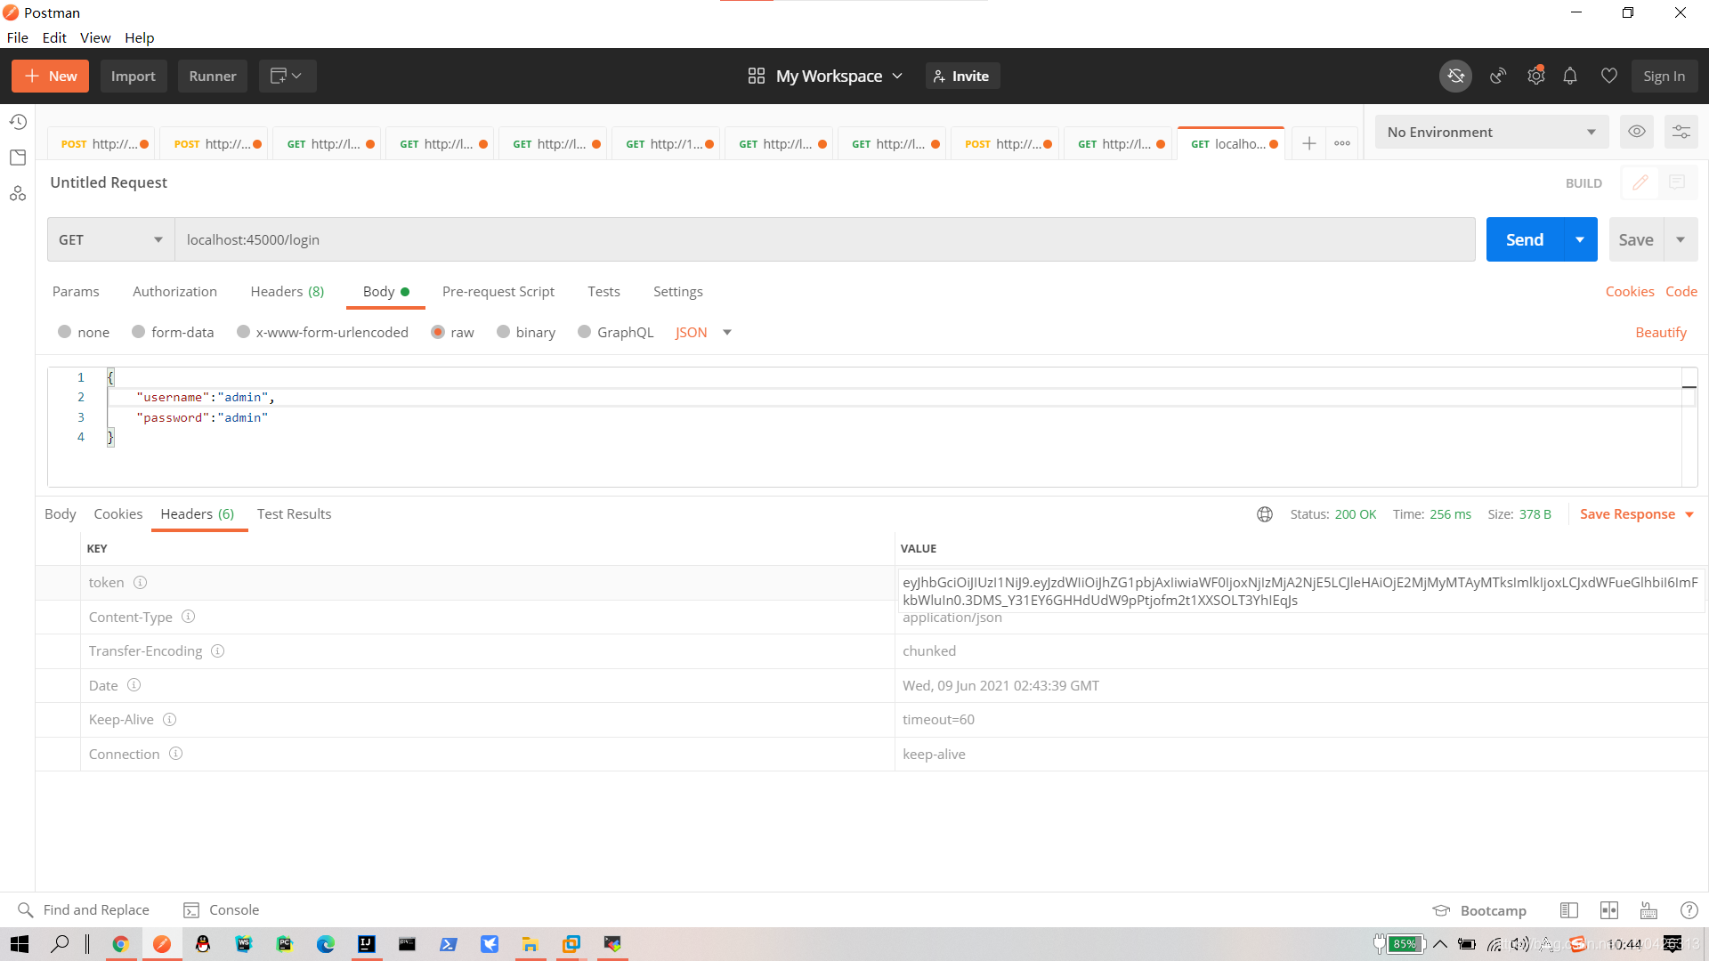Image resolution: width=1709 pixels, height=961 pixels.
Task: Click the capture requests satellite icon
Action: coord(1498,77)
